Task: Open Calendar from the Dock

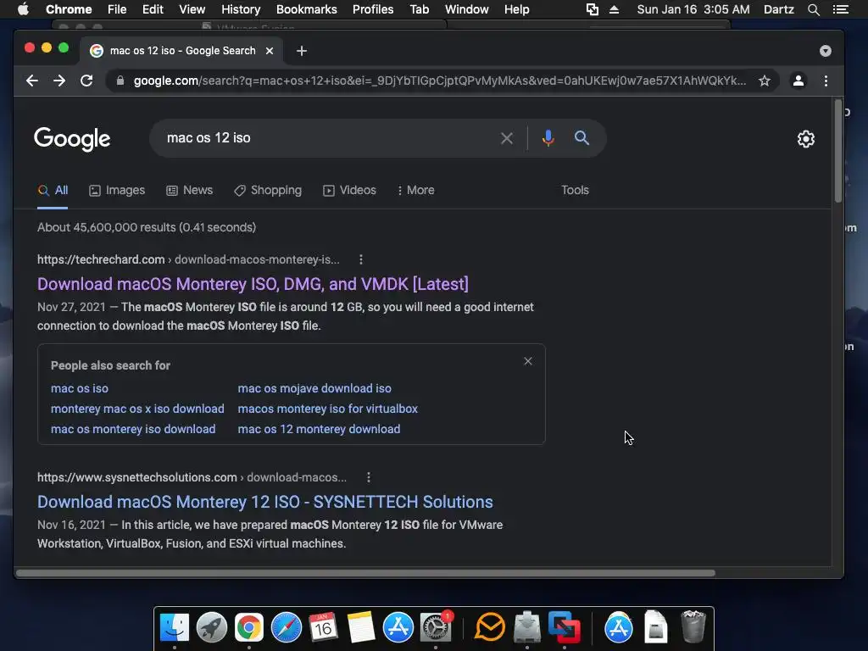Action: click(323, 628)
